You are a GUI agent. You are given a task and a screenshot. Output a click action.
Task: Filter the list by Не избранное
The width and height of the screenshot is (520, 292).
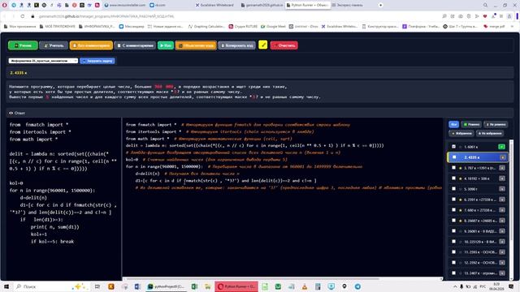pyautogui.click(x=490, y=133)
